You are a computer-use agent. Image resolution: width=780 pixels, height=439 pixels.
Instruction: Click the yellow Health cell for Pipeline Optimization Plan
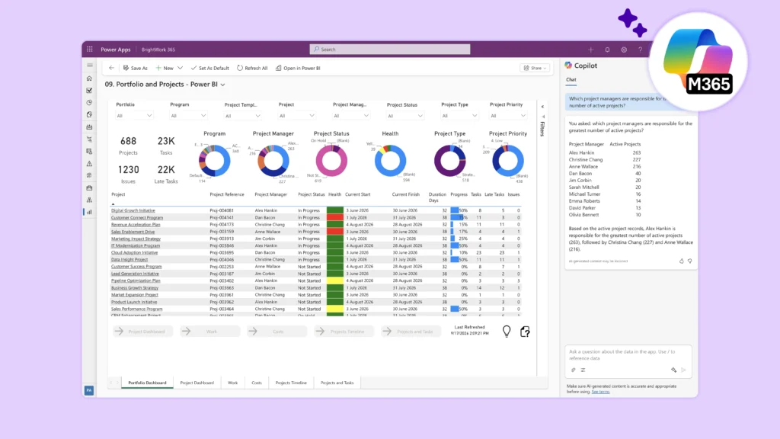tap(335, 280)
